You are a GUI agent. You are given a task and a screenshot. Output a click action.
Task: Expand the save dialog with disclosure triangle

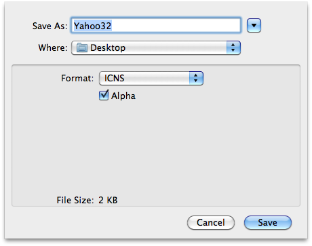pyautogui.click(x=254, y=25)
